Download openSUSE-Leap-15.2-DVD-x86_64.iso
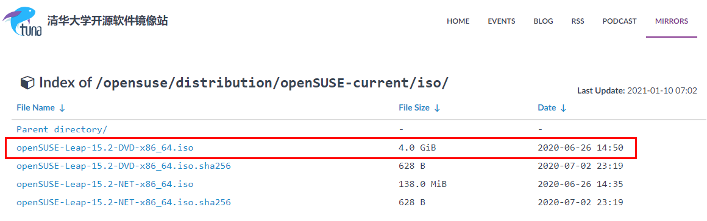 105,148
